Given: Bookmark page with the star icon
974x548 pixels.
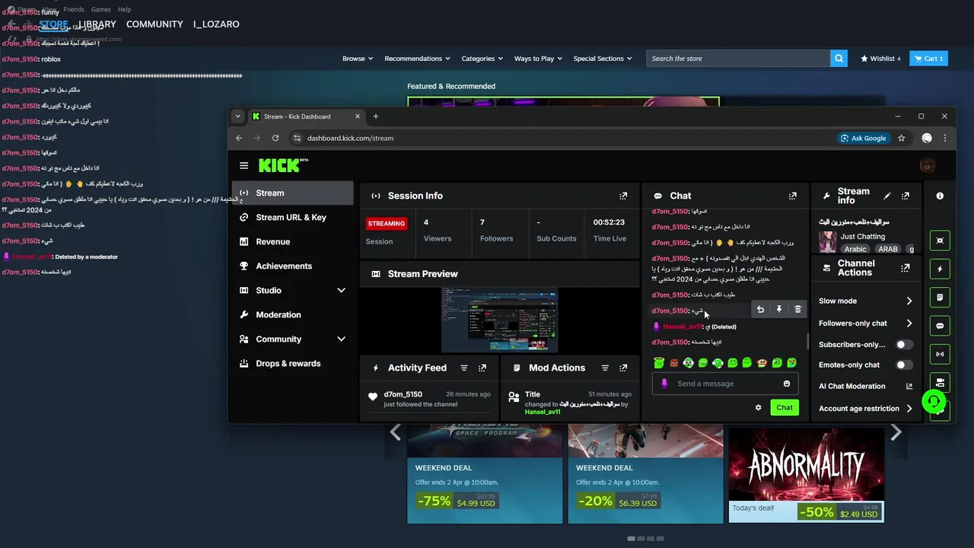Looking at the screenshot, I should click(x=902, y=138).
